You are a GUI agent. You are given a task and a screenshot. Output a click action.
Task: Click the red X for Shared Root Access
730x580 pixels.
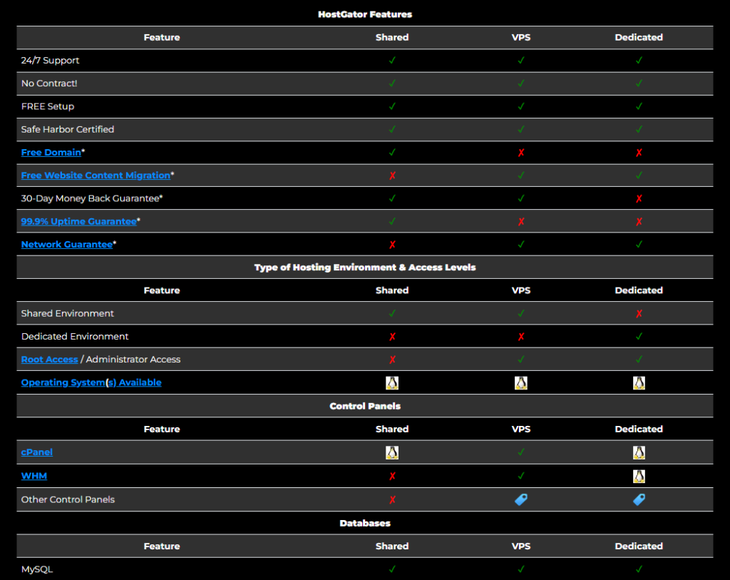tap(393, 360)
